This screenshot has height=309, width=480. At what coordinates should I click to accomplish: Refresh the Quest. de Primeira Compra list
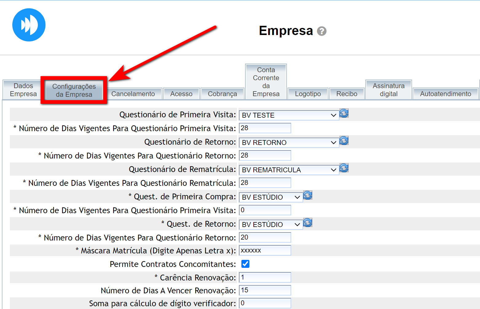pyautogui.click(x=307, y=195)
